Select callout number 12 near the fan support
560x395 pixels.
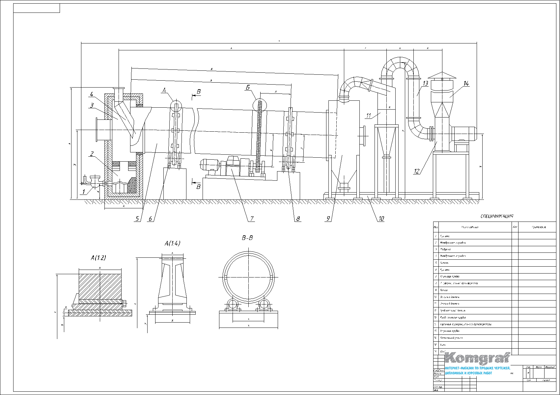tap(417, 171)
